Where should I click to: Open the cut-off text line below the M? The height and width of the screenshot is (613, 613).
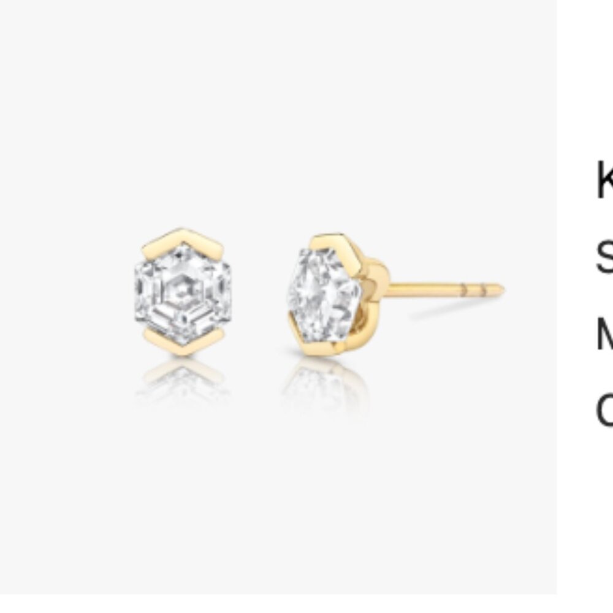(x=605, y=408)
